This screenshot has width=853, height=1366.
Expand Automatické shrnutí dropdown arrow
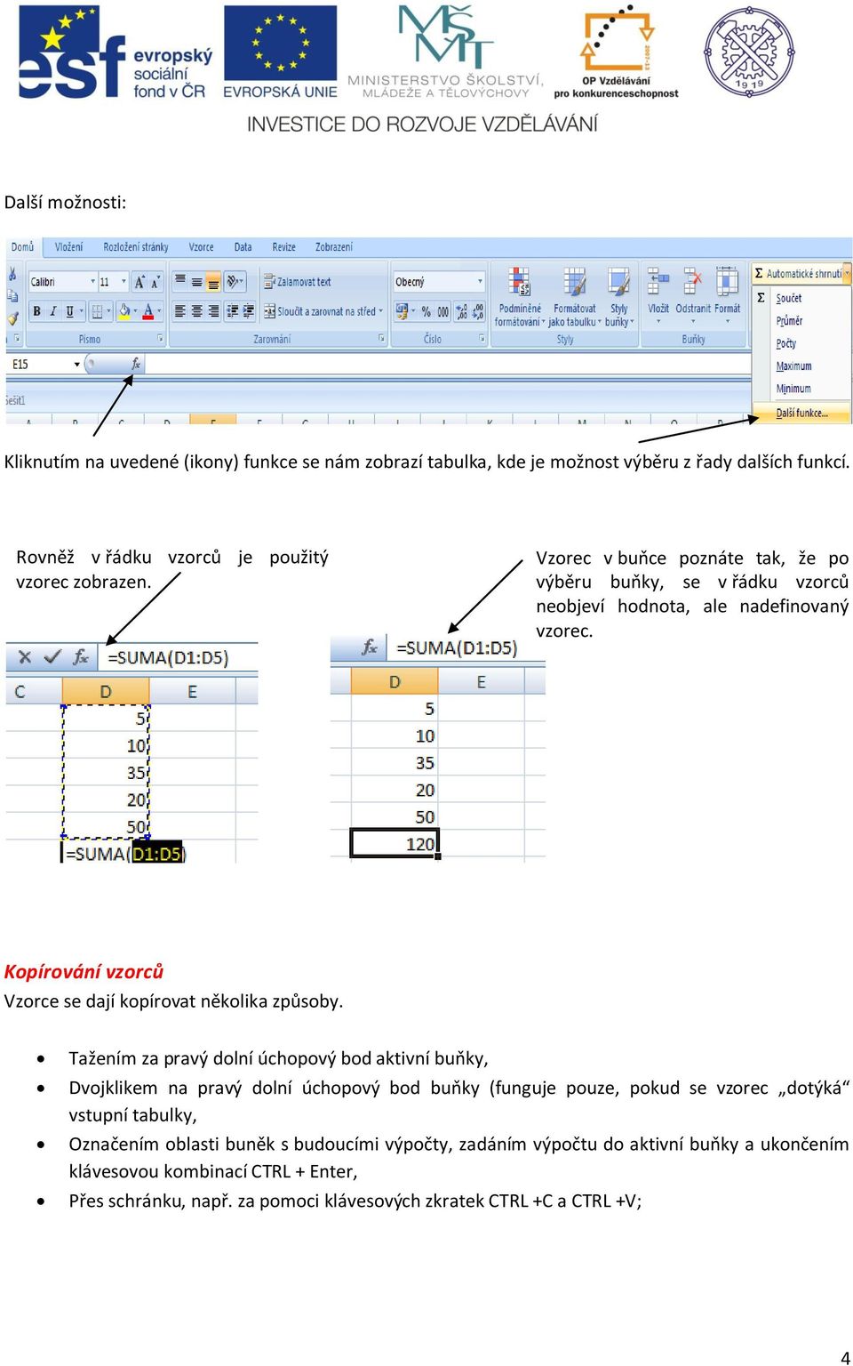(847, 273)
